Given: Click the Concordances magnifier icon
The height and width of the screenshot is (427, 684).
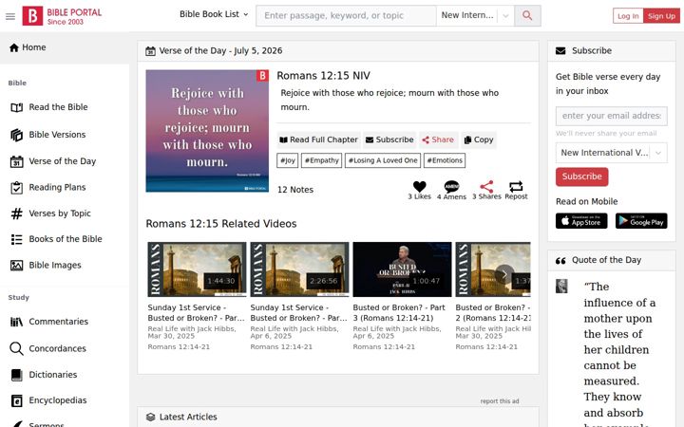Looking at the screenshot, I should tap(16, 348).
